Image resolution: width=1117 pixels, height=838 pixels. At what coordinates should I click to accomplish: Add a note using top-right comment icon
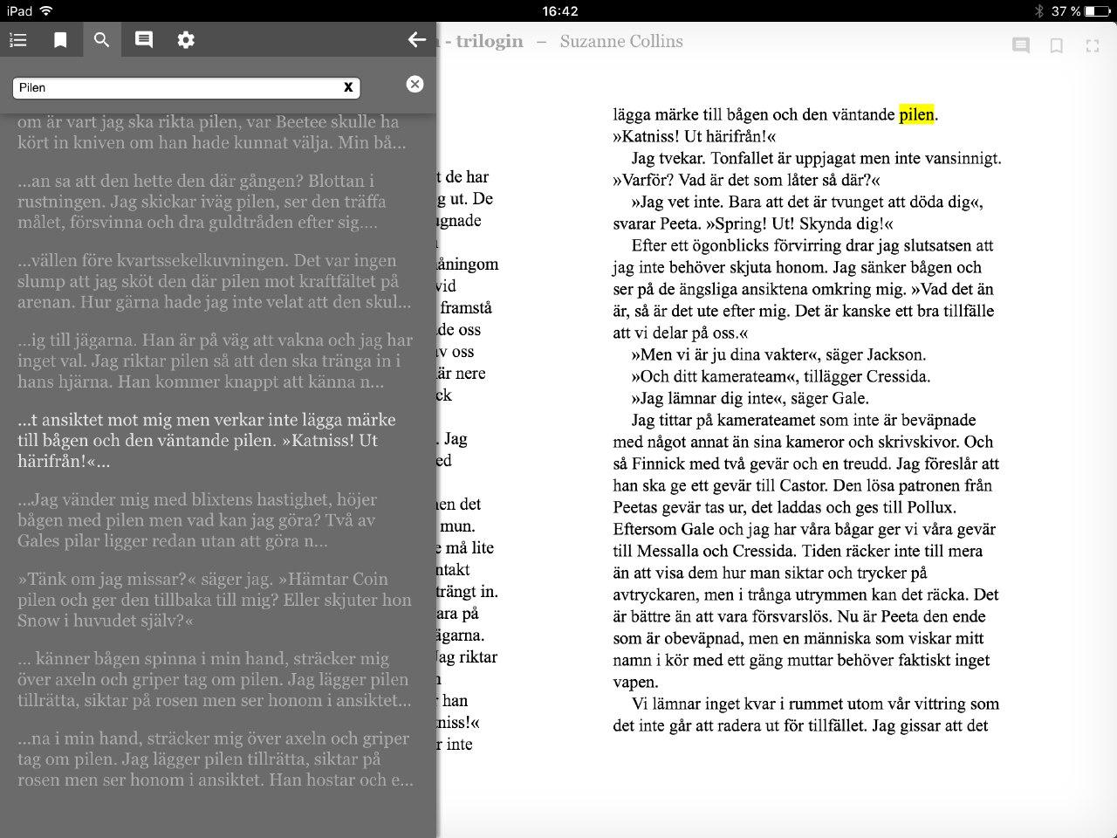pos(1020,45)
